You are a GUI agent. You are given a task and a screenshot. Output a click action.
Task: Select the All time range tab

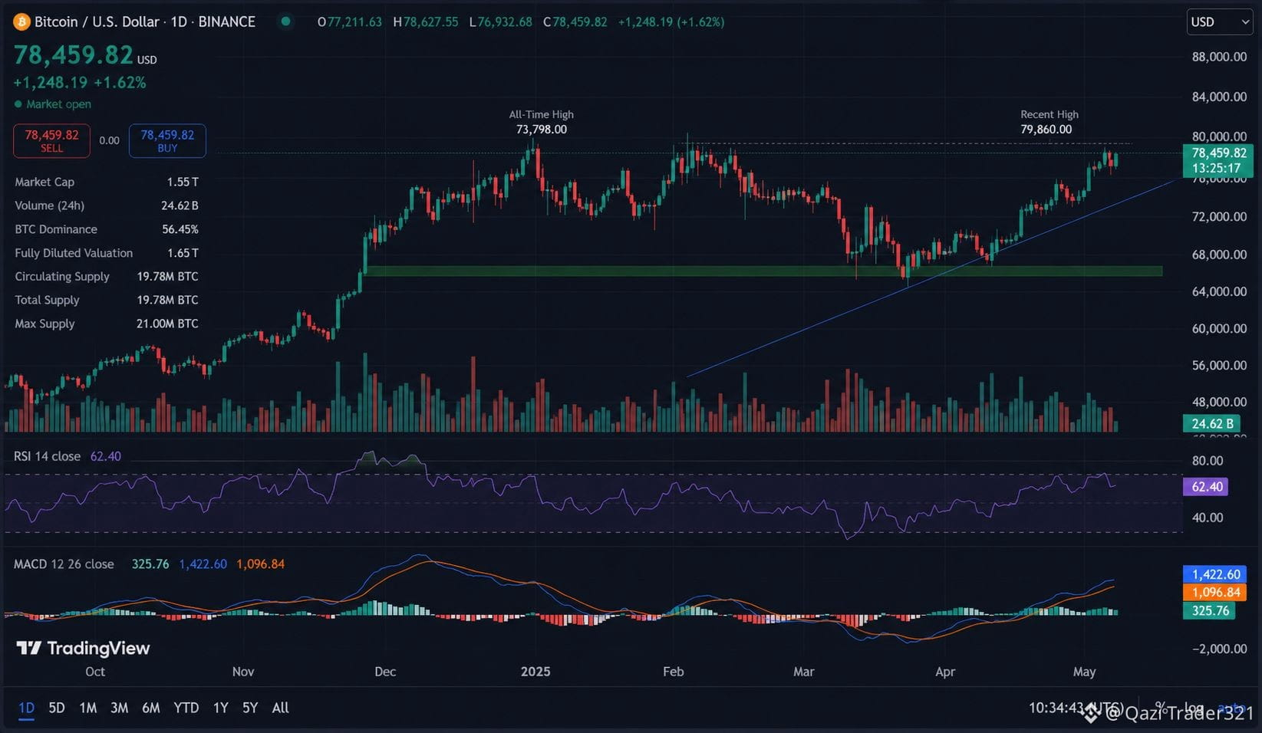pyautogui.click(x=281, y=708)
